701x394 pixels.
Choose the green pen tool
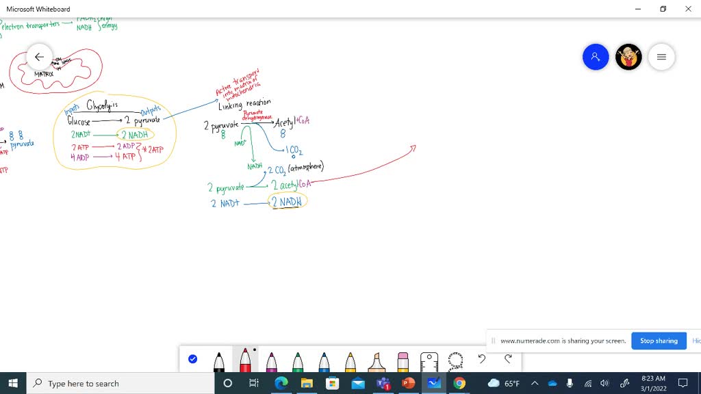298,361
